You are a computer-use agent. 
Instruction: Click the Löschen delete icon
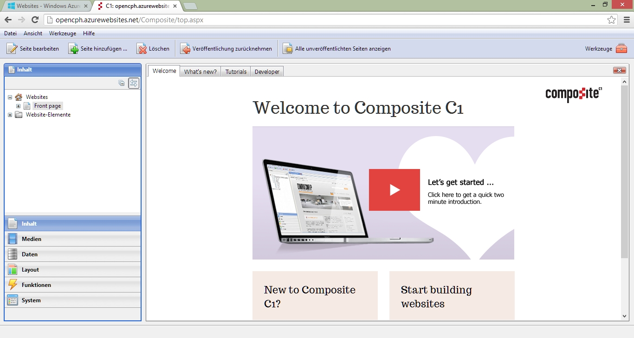tap(142, 49)
